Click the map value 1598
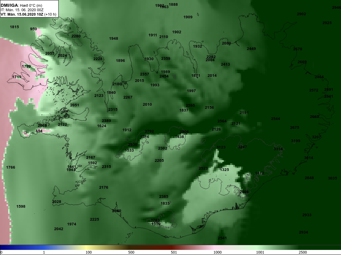Image resolution: width=341 pixels, height=255 pixels. (21, 206)
